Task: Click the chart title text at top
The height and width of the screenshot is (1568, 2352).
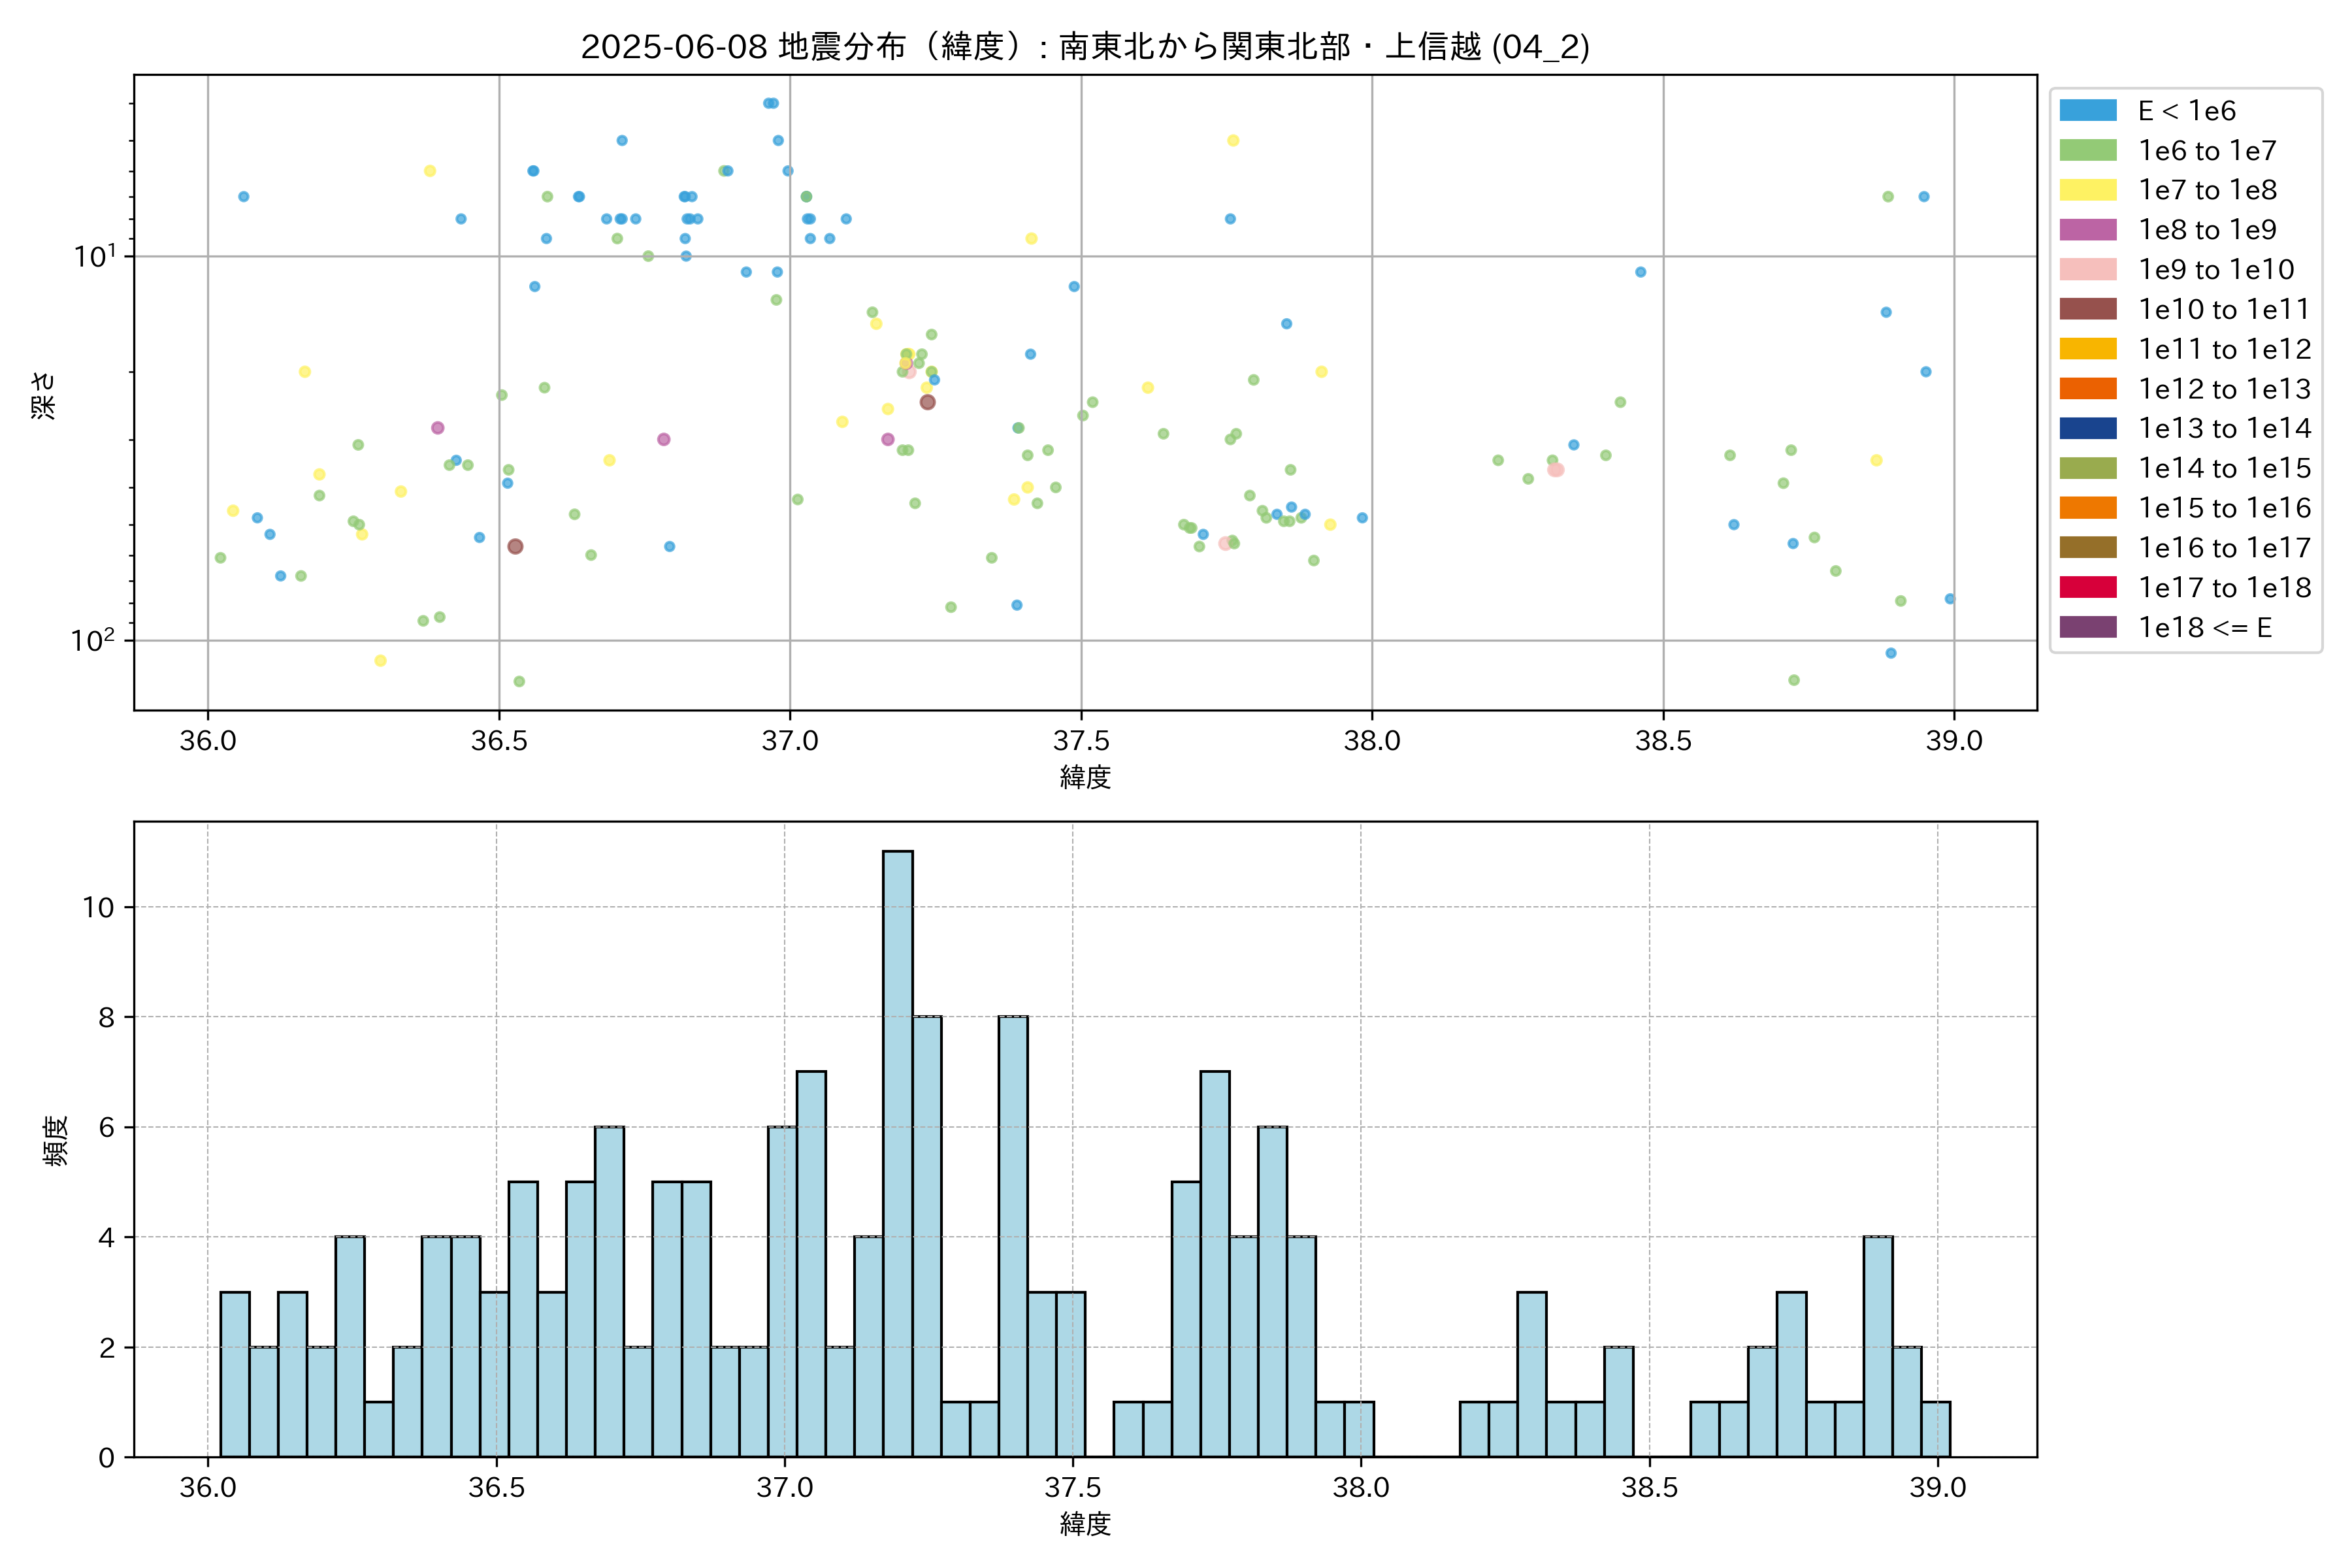Action: coord(1084,46)
